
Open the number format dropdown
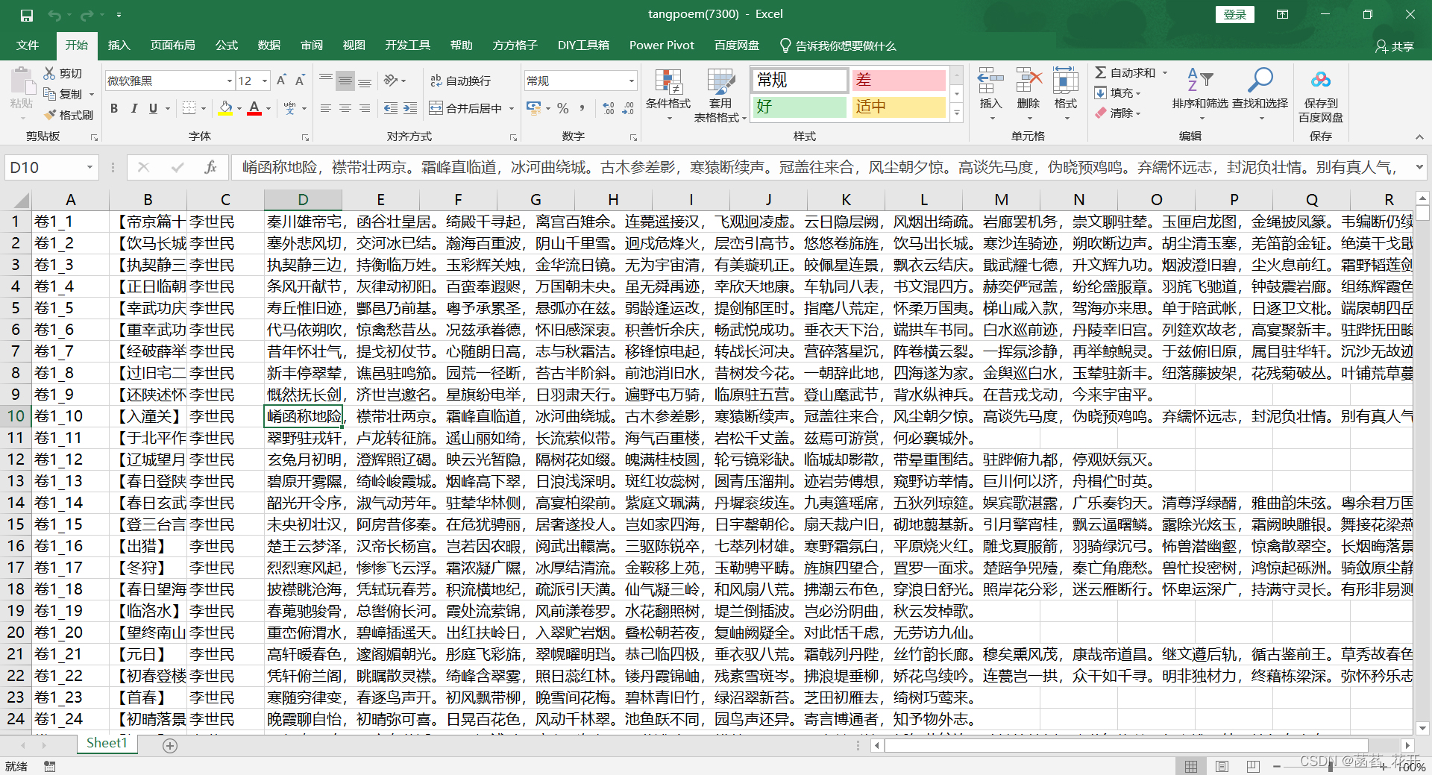pos(631,81)
